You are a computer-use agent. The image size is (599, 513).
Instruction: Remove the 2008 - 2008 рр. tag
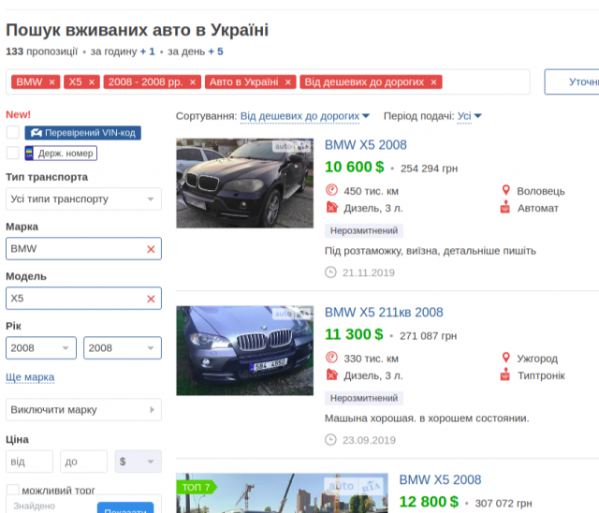193,82
